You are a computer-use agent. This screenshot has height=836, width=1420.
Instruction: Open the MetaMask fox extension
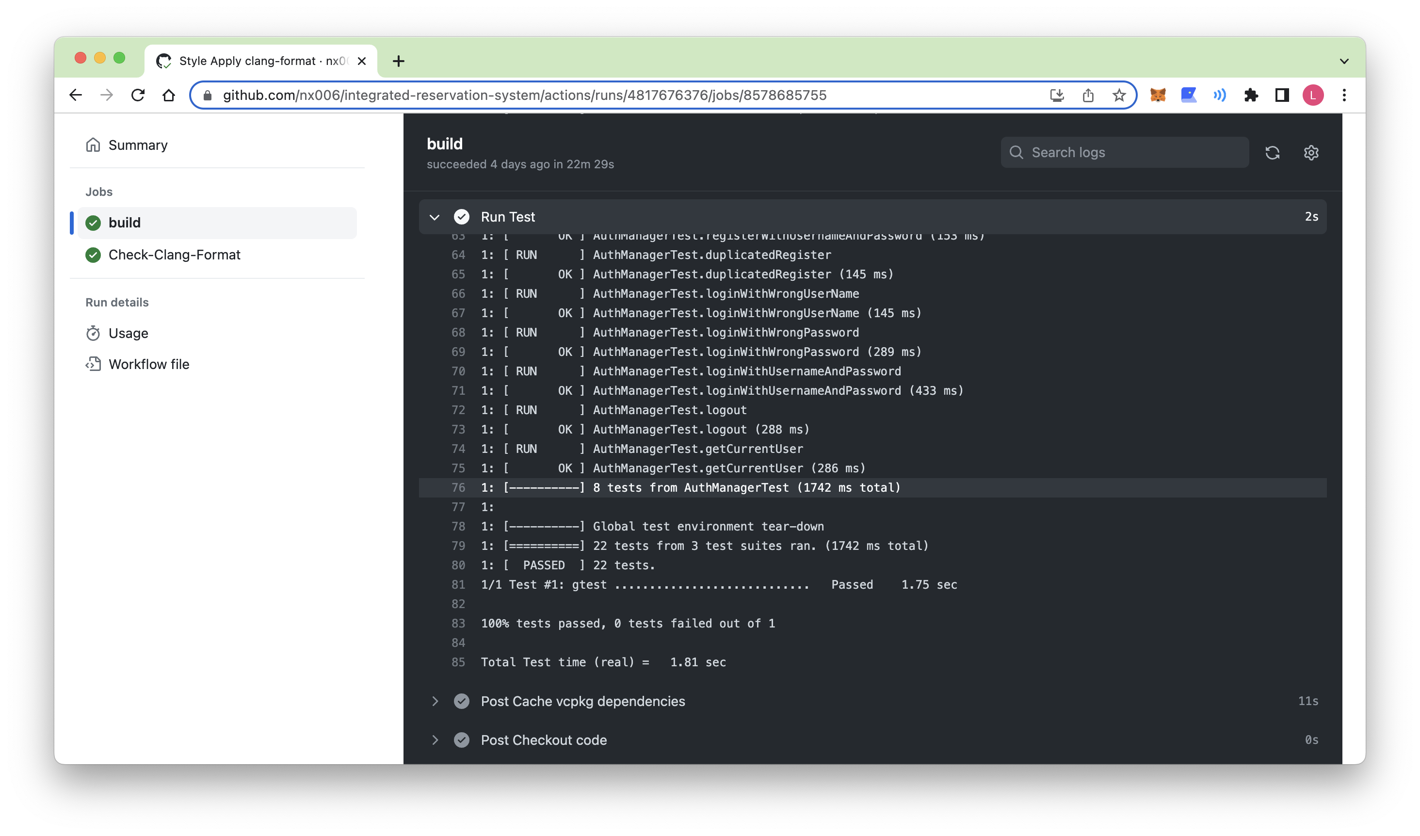[x=1158, y=95]
